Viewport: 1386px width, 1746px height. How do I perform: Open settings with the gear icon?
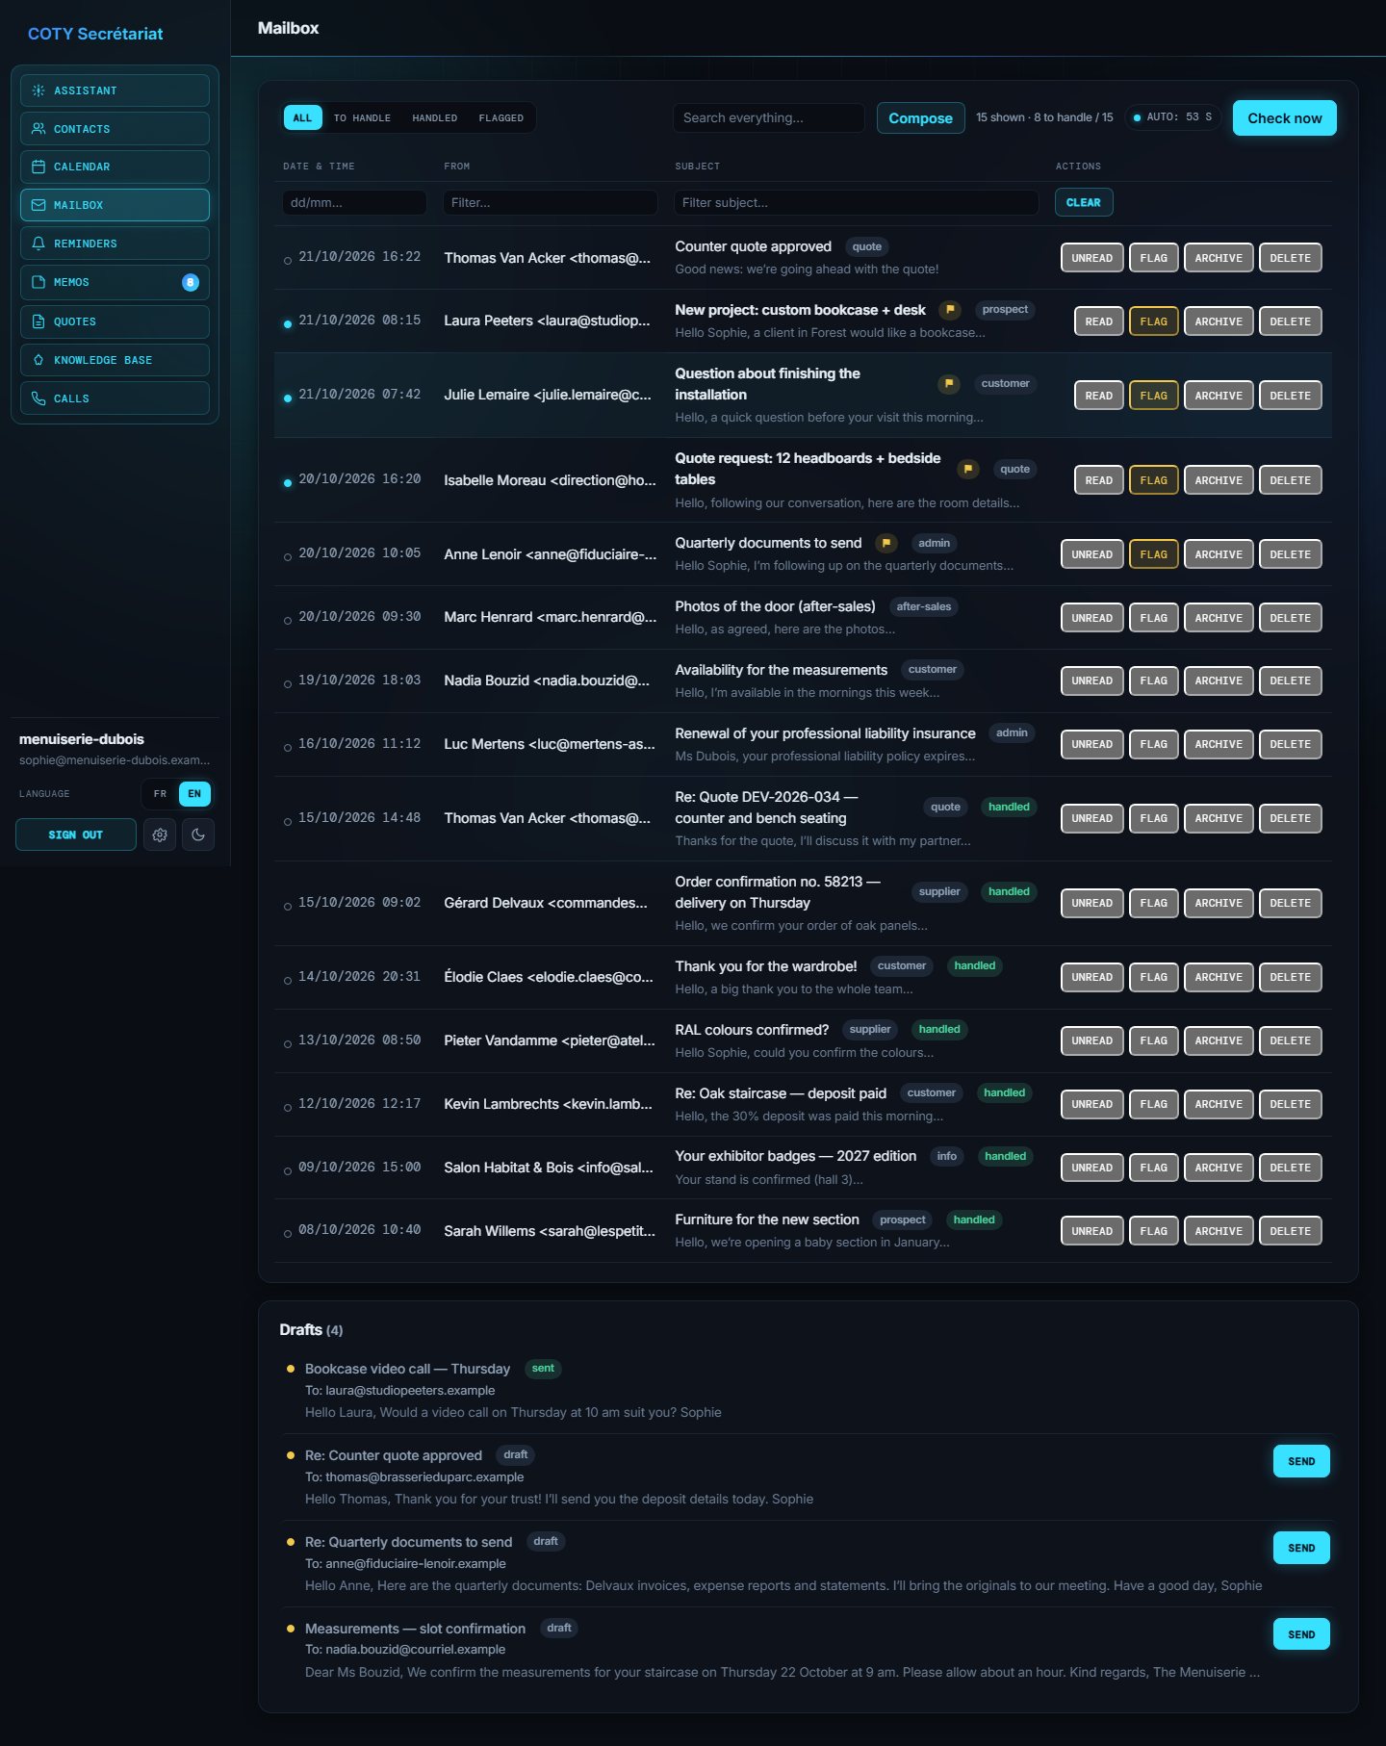coord(160,834)
